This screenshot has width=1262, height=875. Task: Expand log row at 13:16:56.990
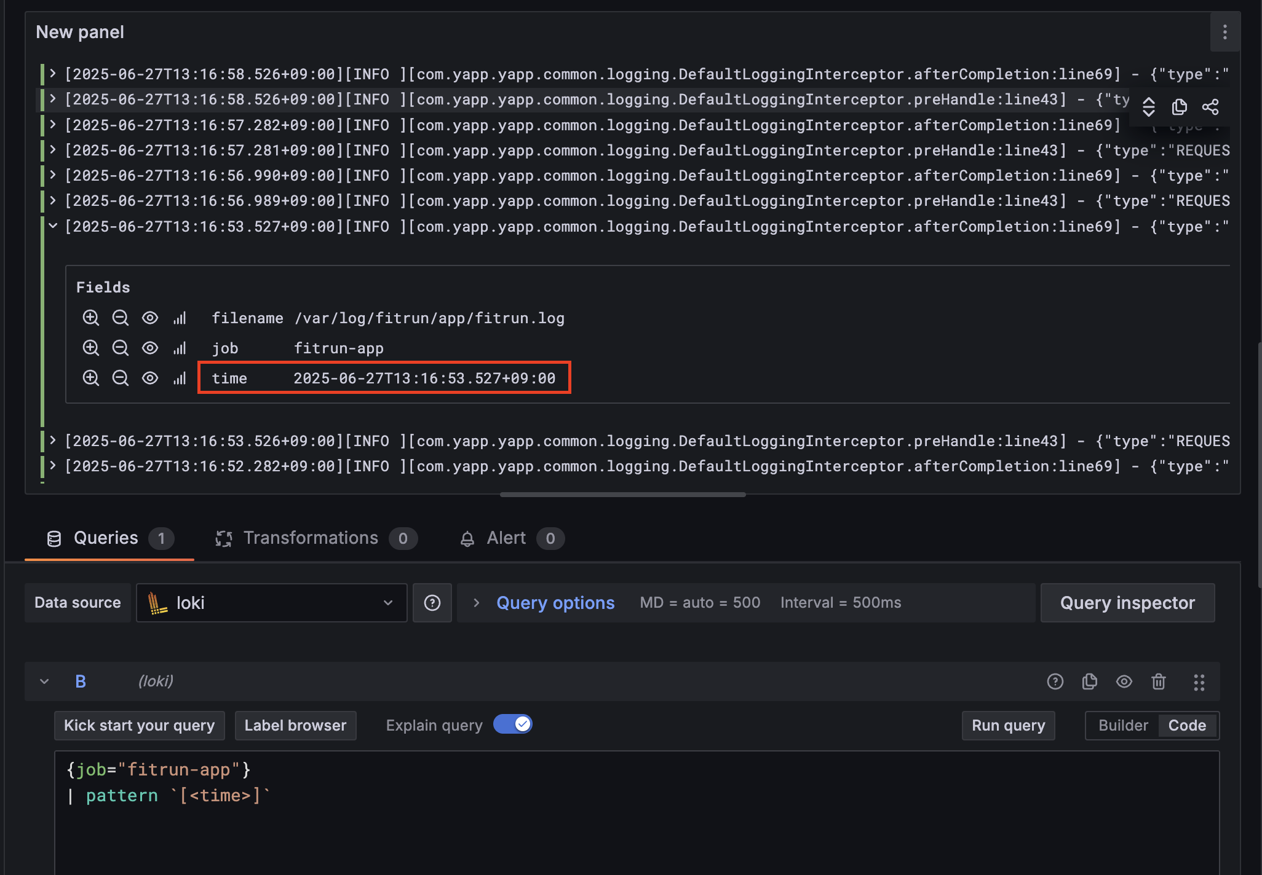pyautogui.click(x=53, y=175)
